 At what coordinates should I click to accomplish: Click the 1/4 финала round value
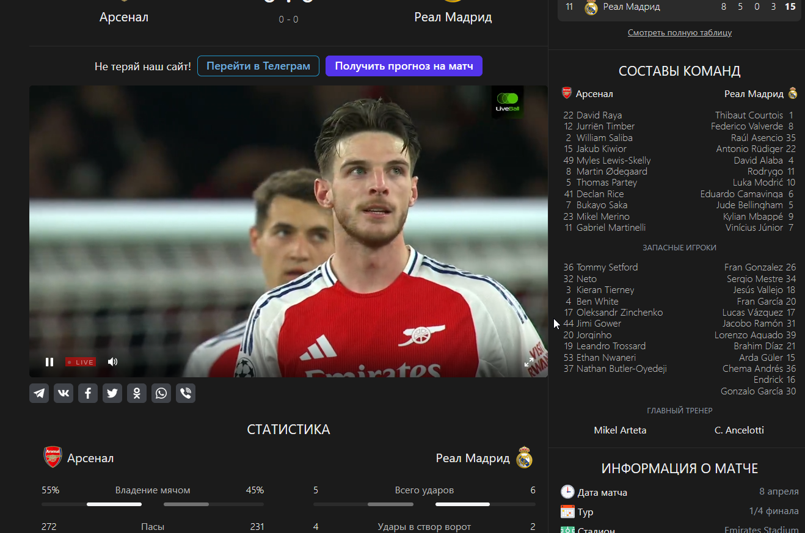[774, 512]
